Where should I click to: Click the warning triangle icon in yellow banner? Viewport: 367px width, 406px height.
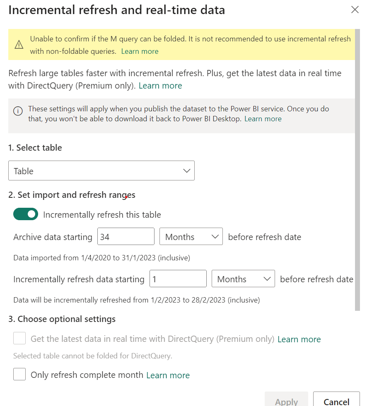(x=19, y=45)
